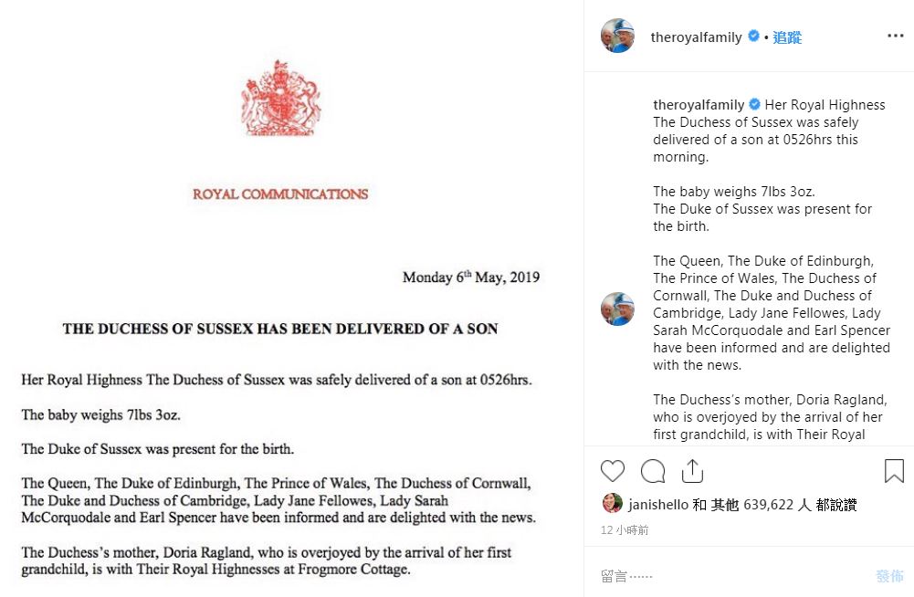The height and width of the screenshot is (597, 914).
Task: Click the Royal Communications heading in the image
Action: [280, 194]
